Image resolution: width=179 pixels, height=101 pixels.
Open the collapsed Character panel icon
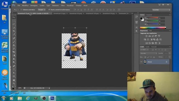136,27
